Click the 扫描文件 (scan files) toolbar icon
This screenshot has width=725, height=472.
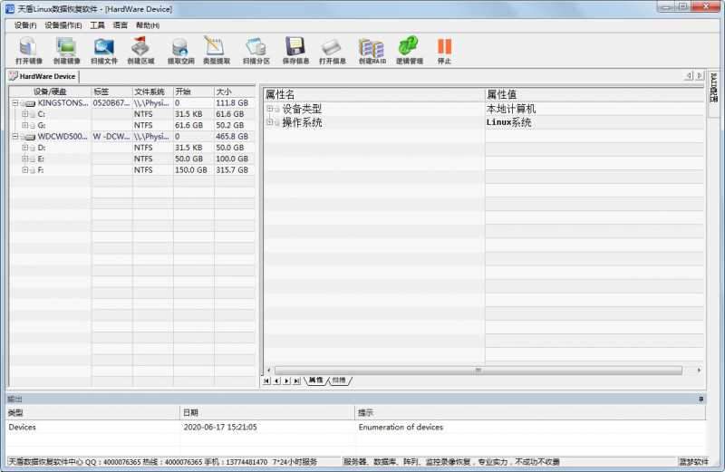pyautogui.click(x=104, y=51)
